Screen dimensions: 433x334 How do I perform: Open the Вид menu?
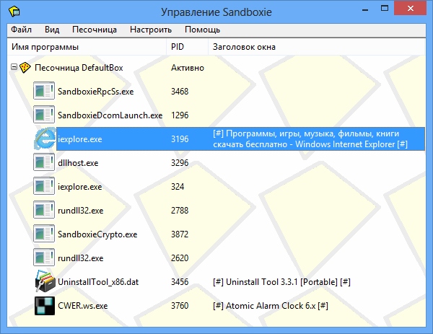(x=52, y=30)
